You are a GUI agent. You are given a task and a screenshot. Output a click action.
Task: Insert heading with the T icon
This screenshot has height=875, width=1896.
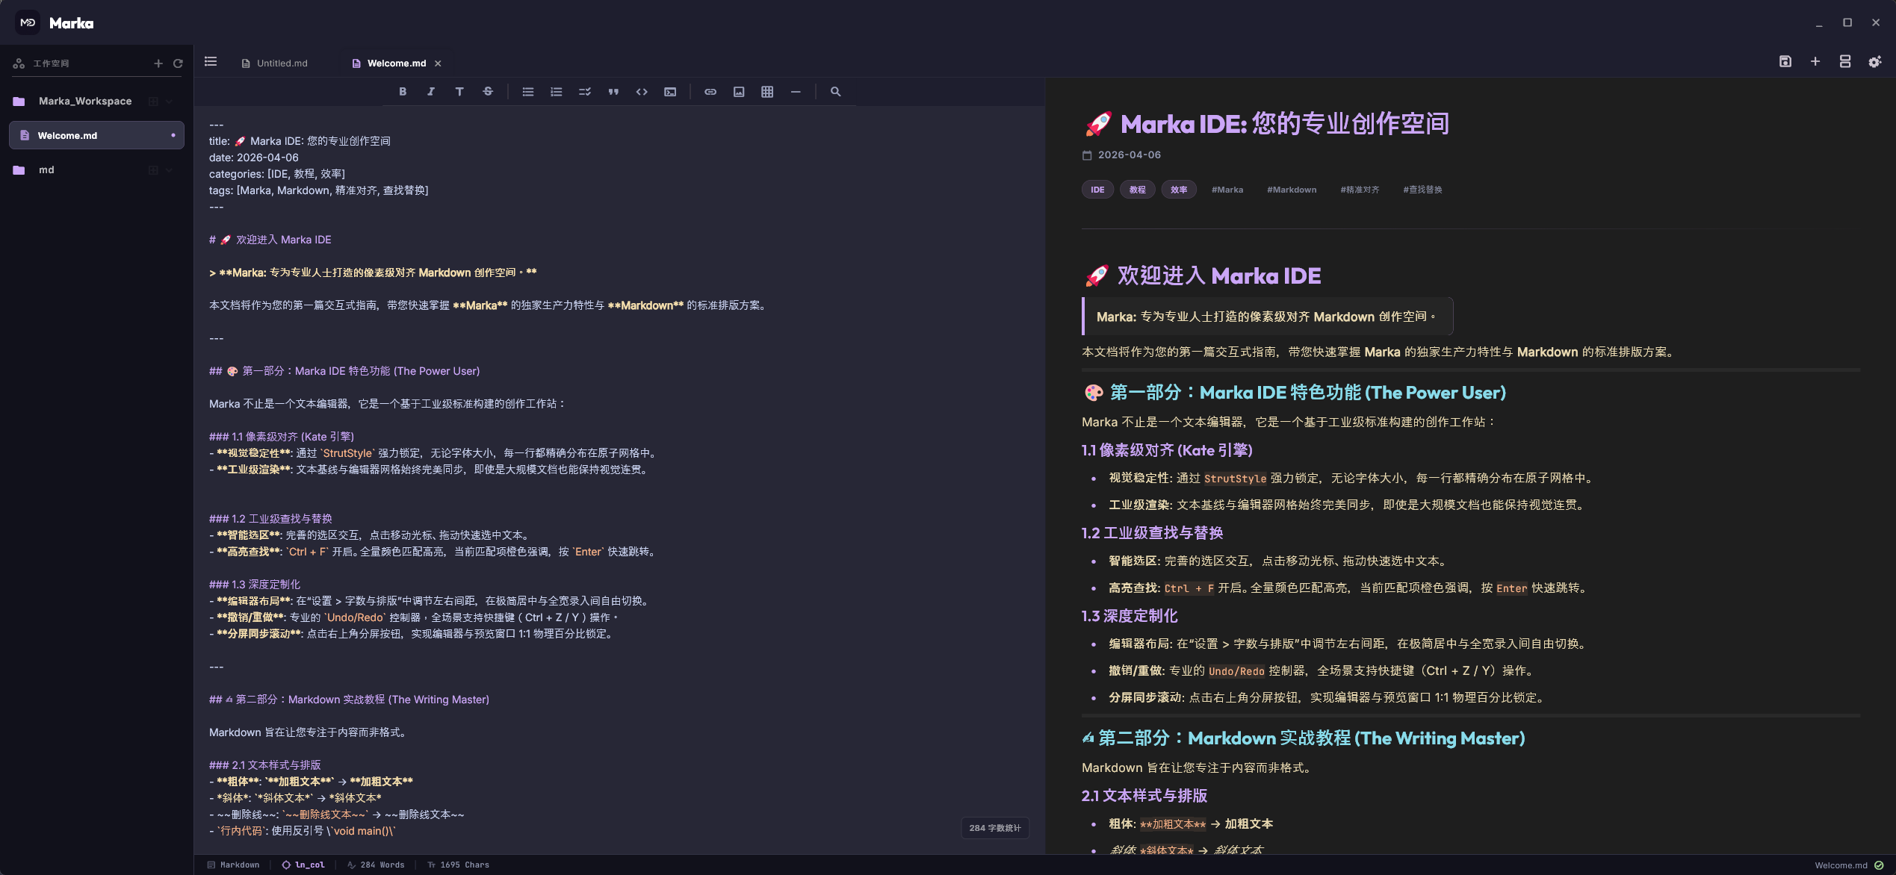coord(459,92)
